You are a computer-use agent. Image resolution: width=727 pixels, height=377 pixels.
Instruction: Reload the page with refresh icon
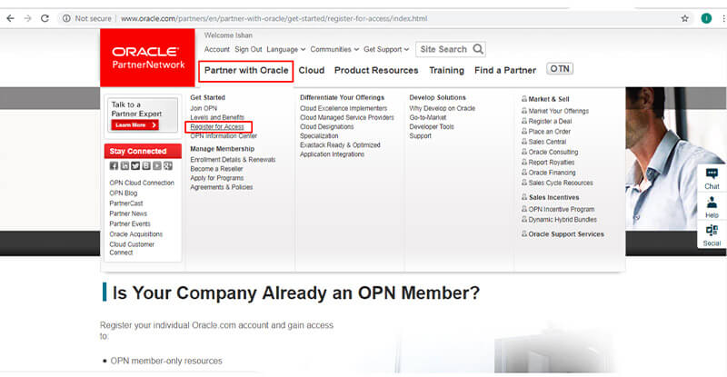point(45,18)
